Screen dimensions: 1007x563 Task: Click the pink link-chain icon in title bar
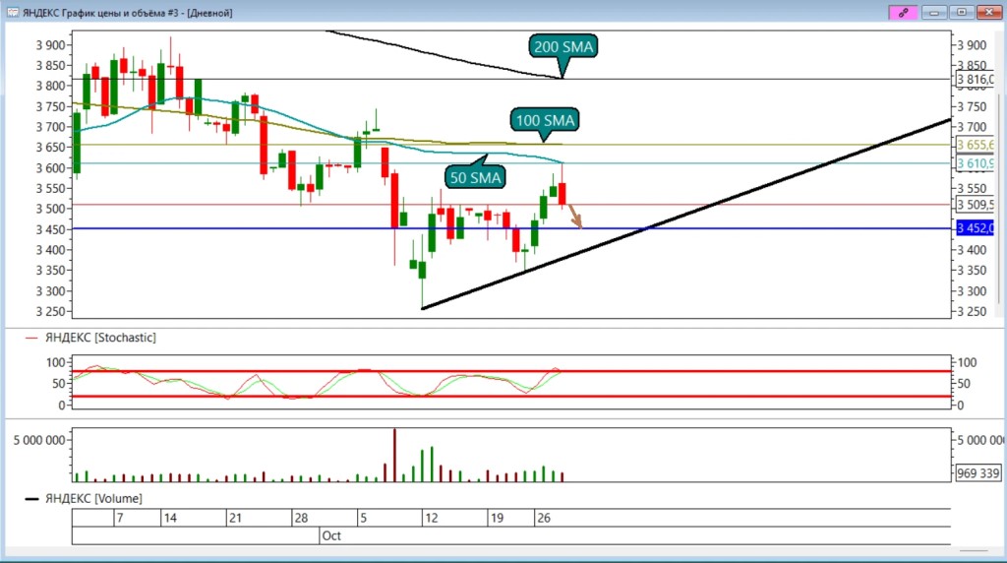point(903,12)
